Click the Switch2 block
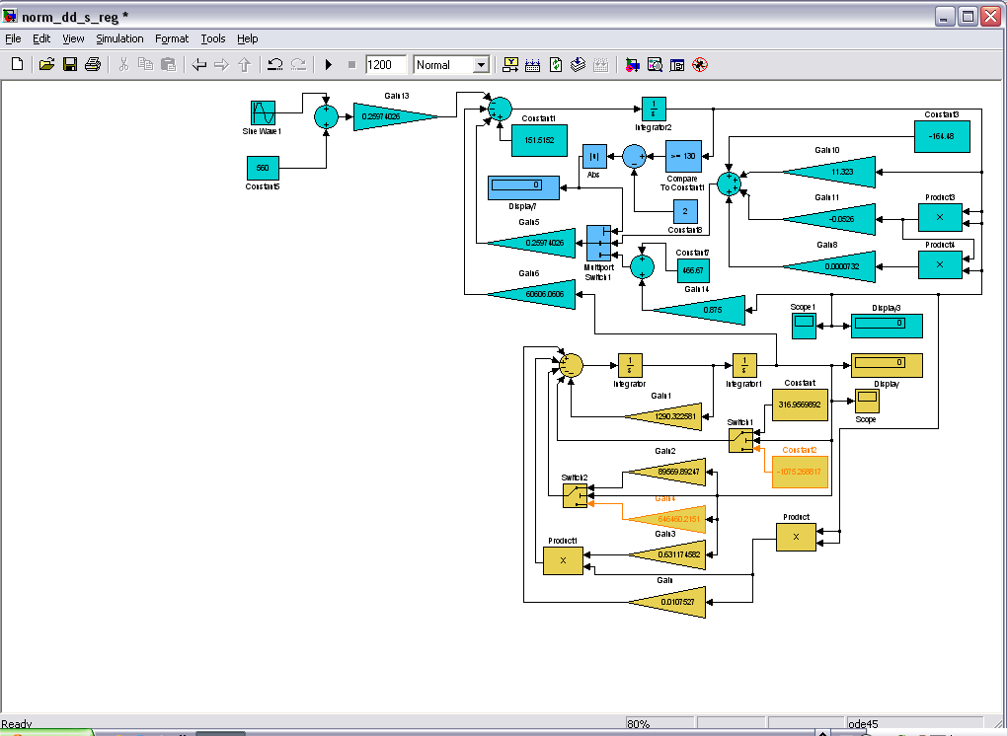1007x736 pixels. (x=575, y=495)
